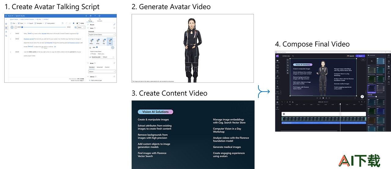This screenshot has height=169, width=391.
Task: Switch to the Tuning tab
Action: coord(90,20)
